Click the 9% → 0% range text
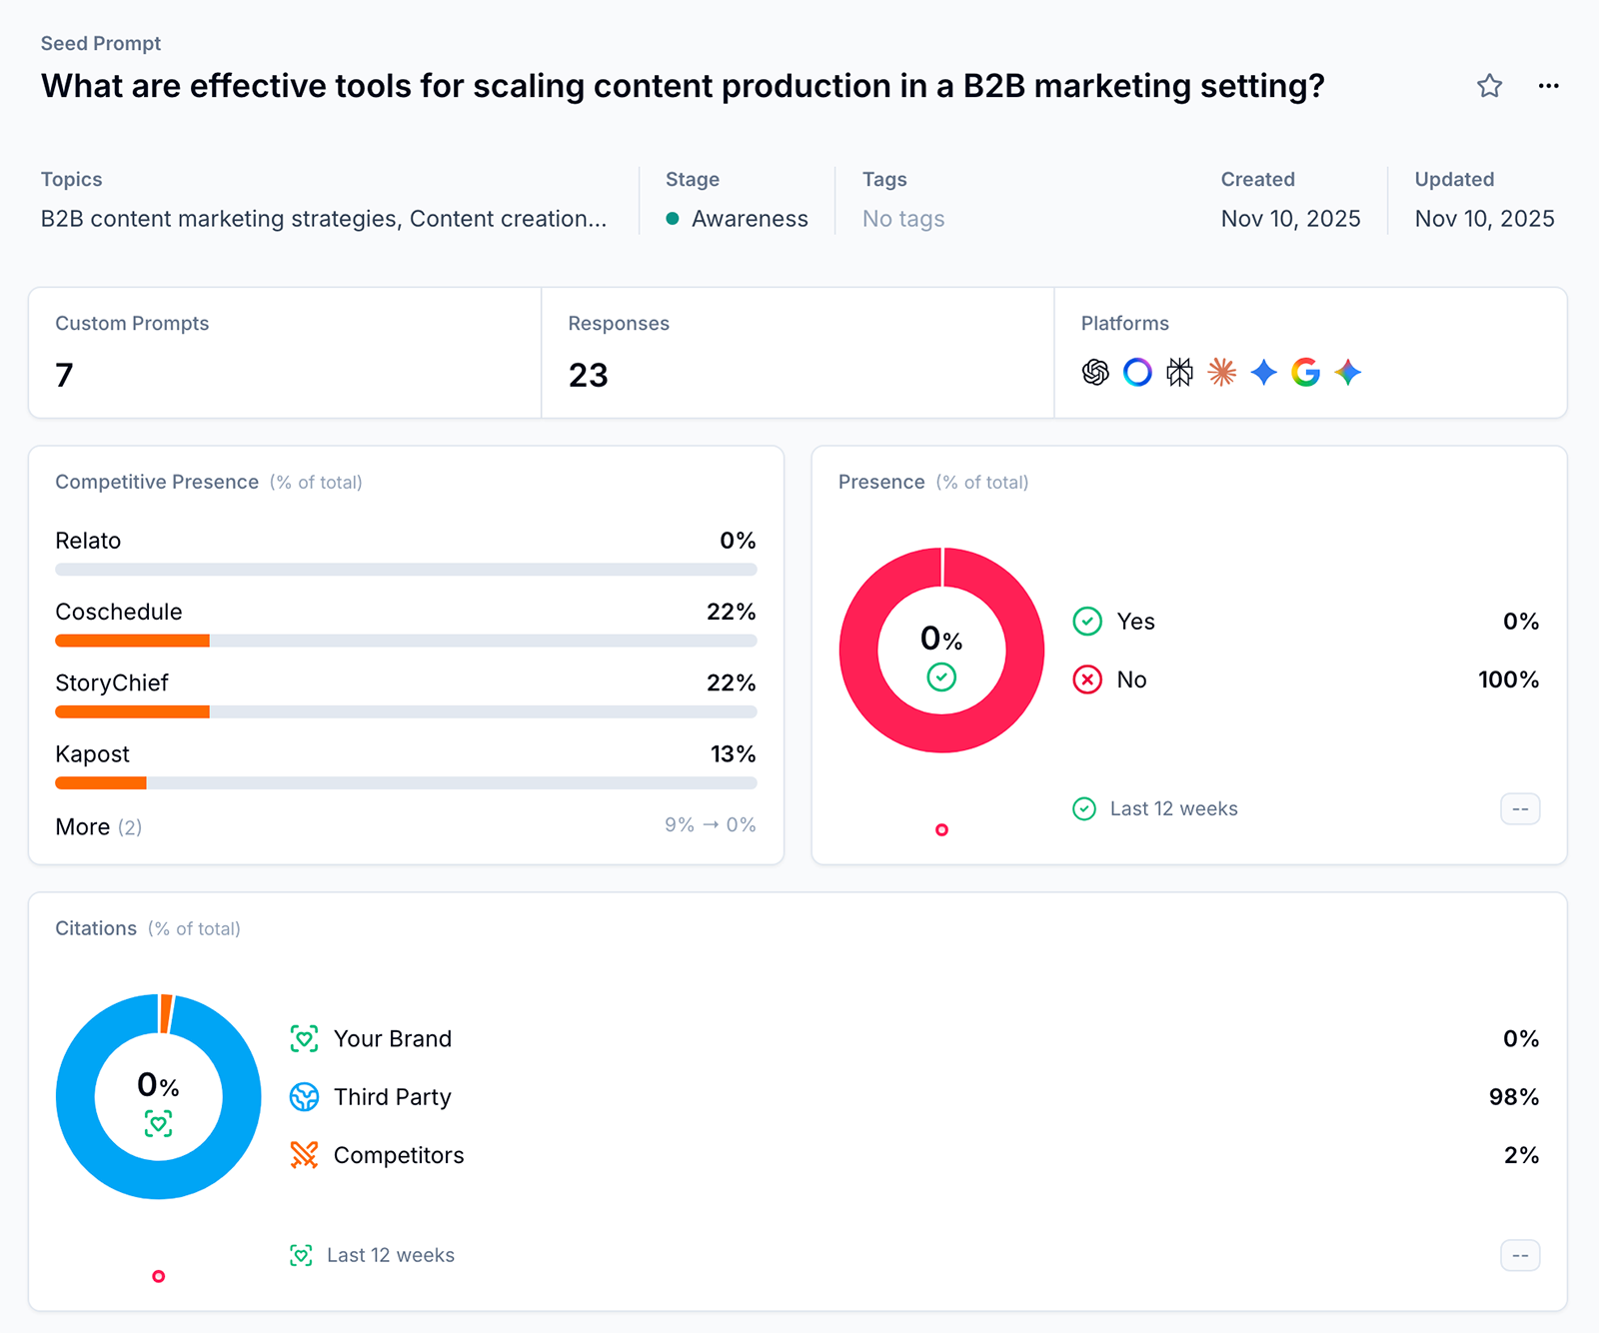Image resolution: width=1599 pixels, height=1333 pixels. pyautogui.click(x=710, y=824)
